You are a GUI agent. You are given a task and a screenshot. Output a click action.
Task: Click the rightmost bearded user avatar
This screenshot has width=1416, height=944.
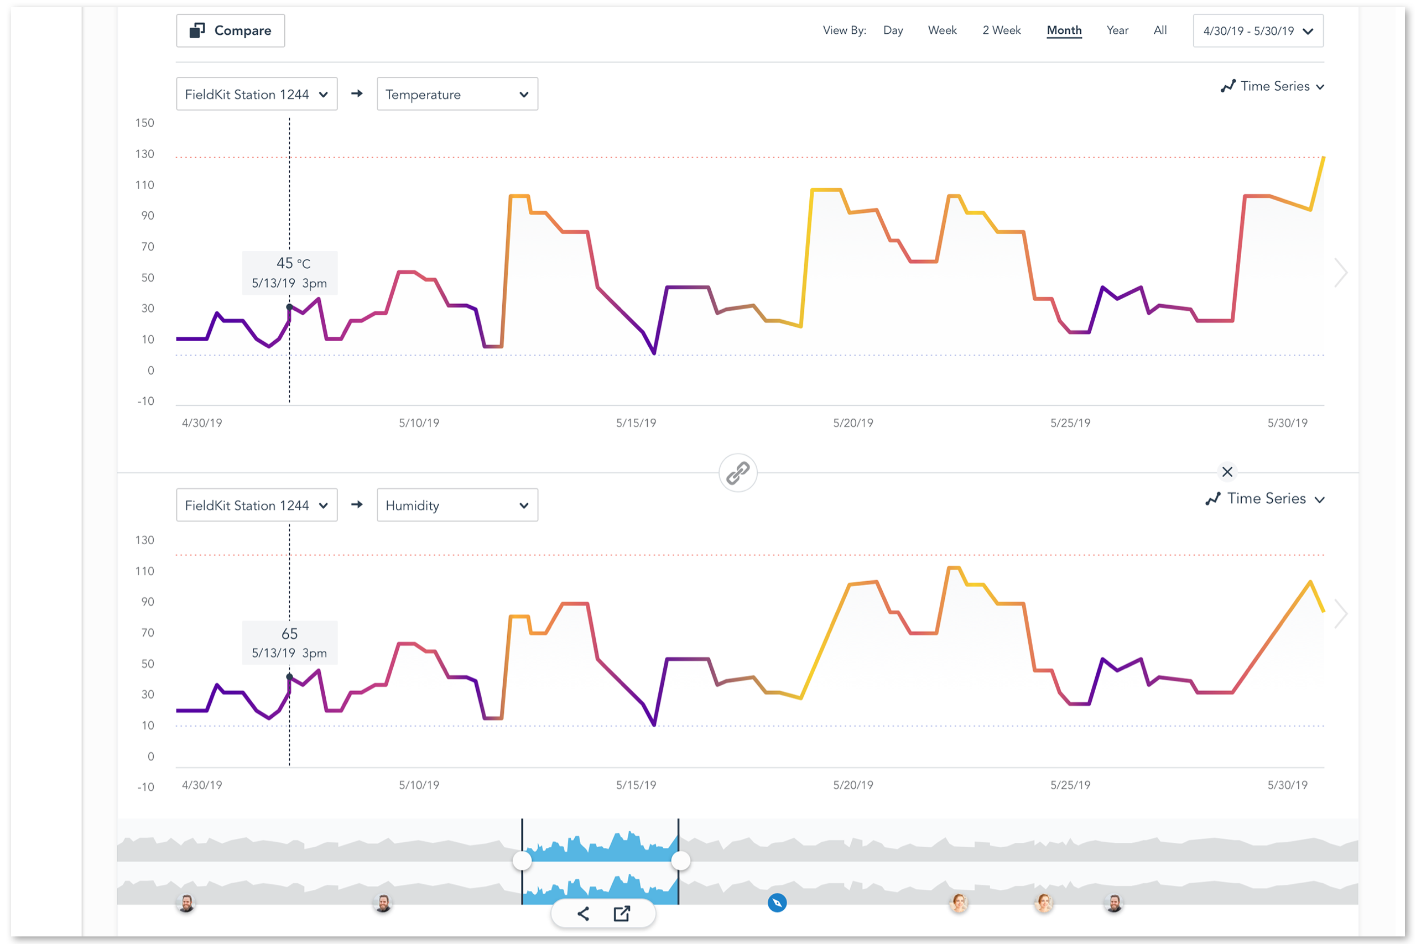(1114, 903)
